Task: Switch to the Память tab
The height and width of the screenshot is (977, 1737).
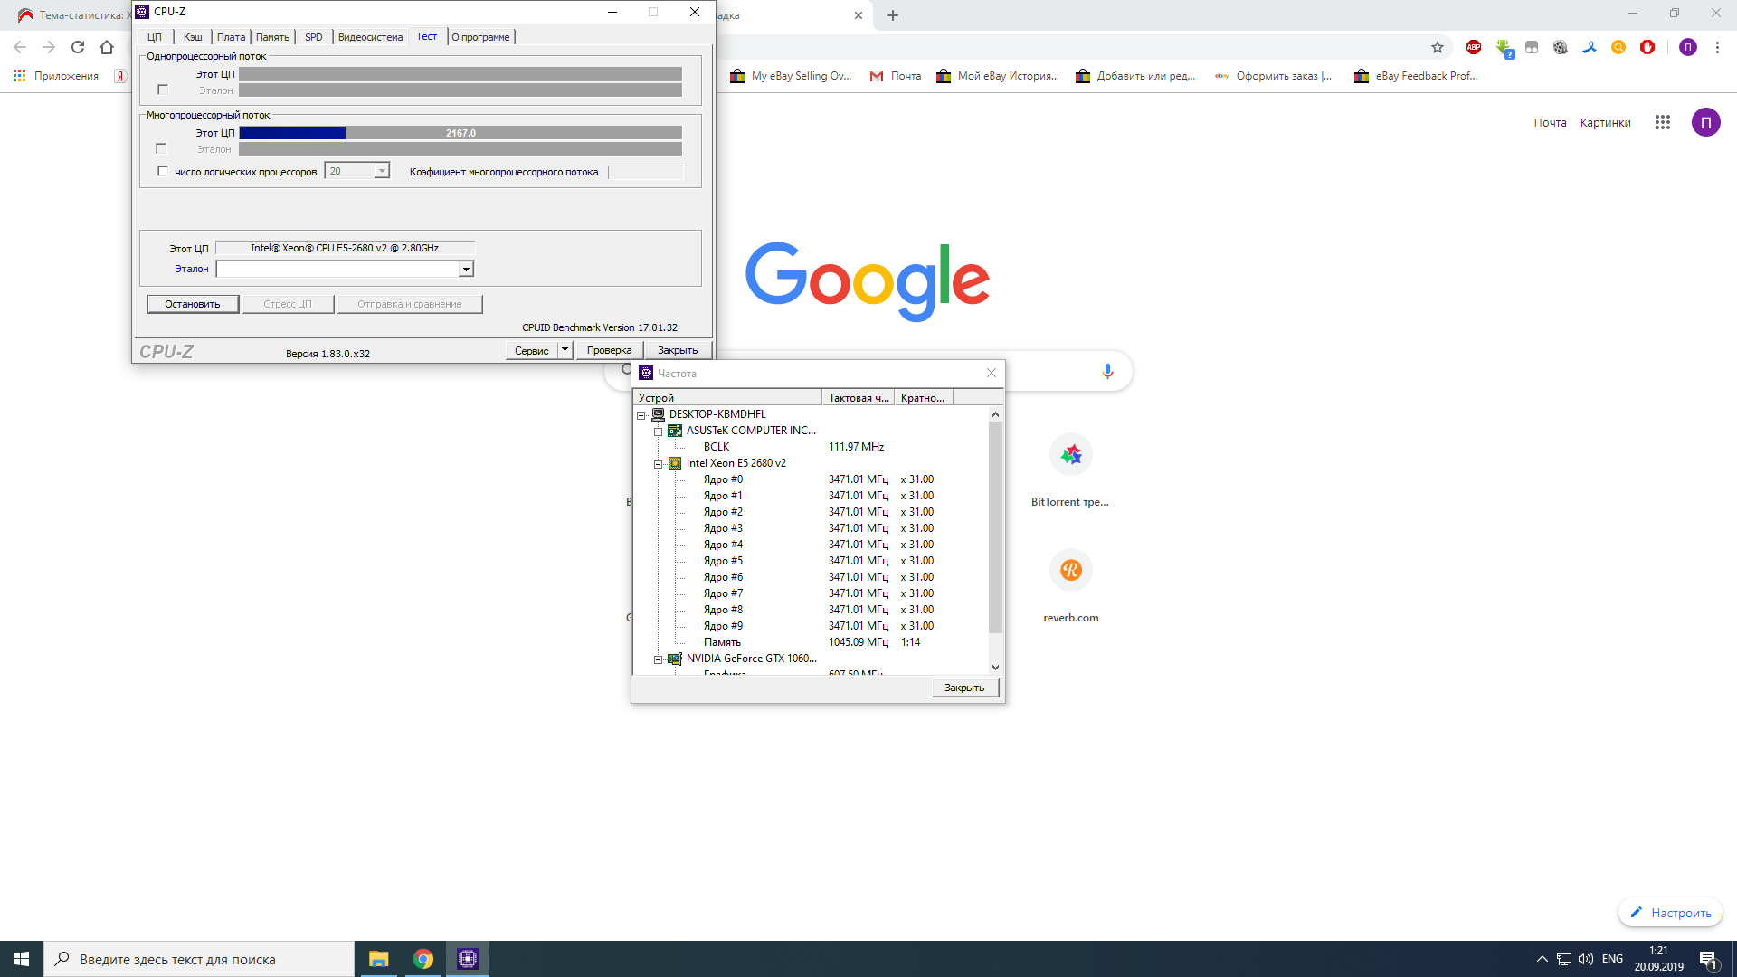Action: 272,37
